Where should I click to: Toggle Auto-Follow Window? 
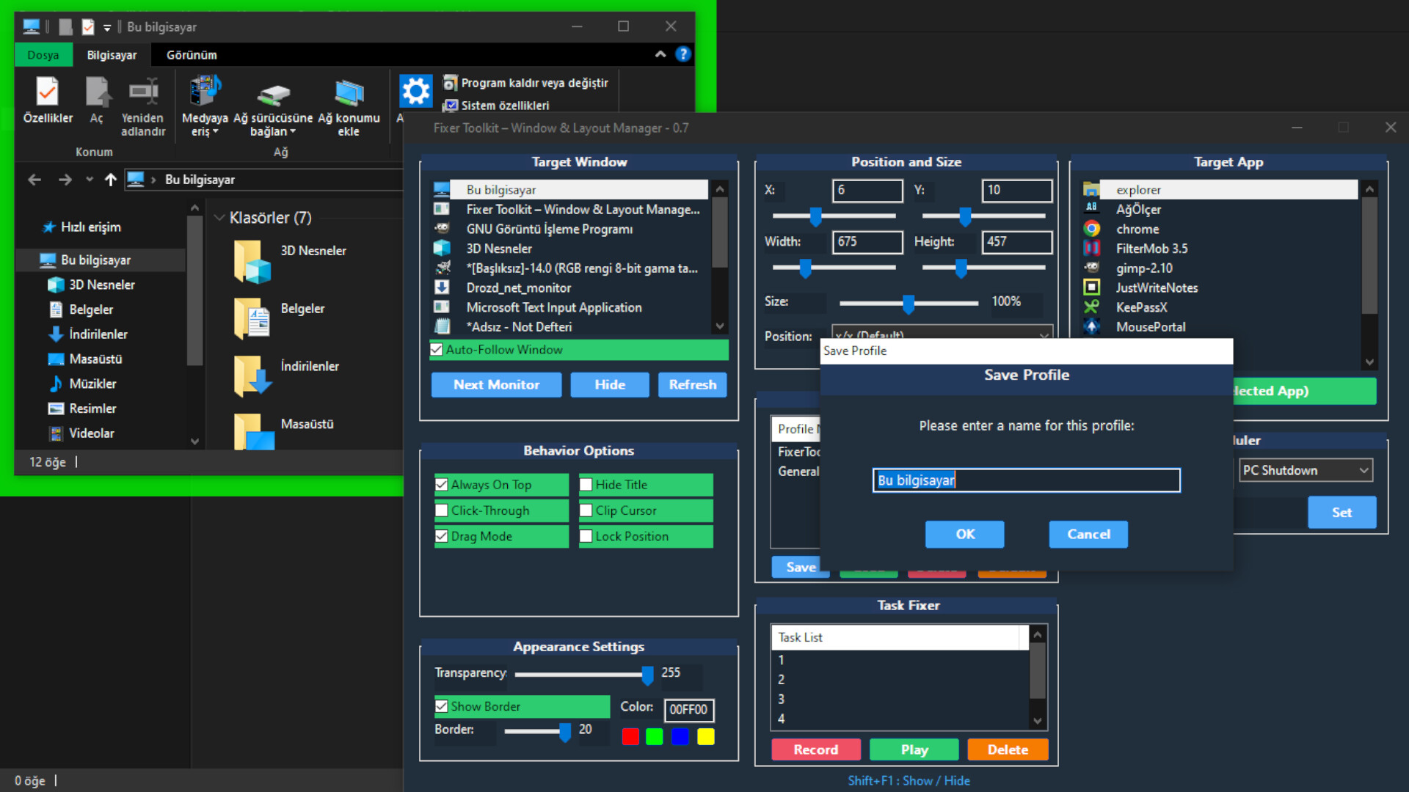[436, 350]
